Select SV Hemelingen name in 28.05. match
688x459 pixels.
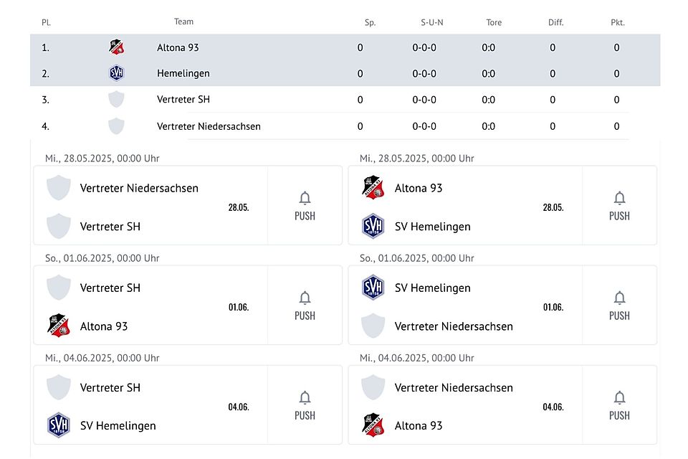point(432,227)
